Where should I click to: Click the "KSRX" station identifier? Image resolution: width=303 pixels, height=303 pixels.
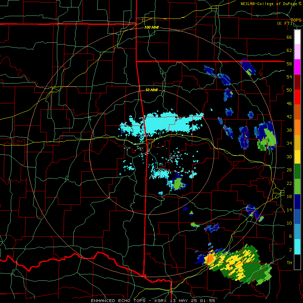click(161, 301)
